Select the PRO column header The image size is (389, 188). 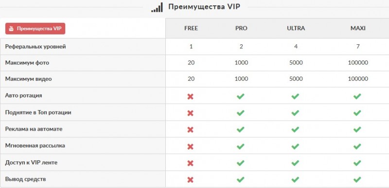(241, 28)
